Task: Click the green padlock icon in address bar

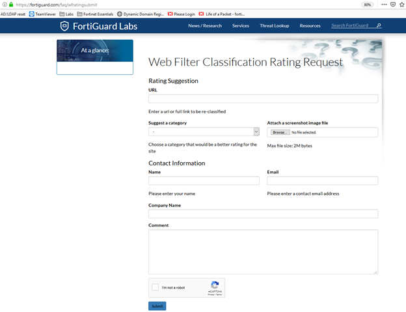Action: (11, 5)
